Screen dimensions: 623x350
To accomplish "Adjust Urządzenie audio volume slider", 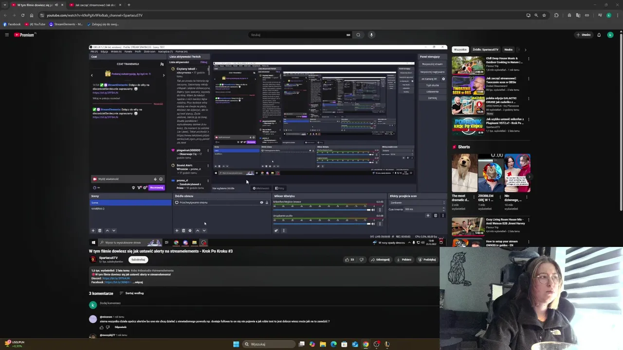I will point(321,224).
